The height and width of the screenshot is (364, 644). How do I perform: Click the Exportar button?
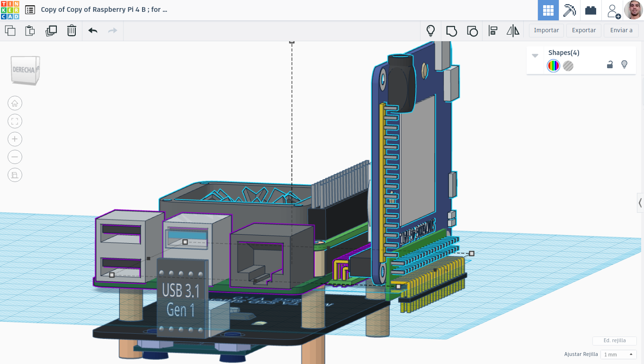584,30
